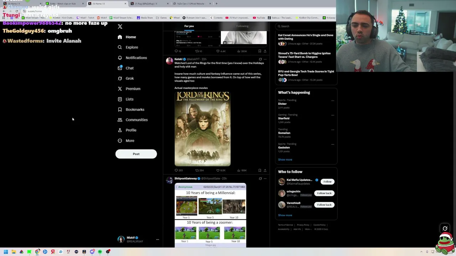
Task: Open more options for the Gadsden trend
Action: 333,144
